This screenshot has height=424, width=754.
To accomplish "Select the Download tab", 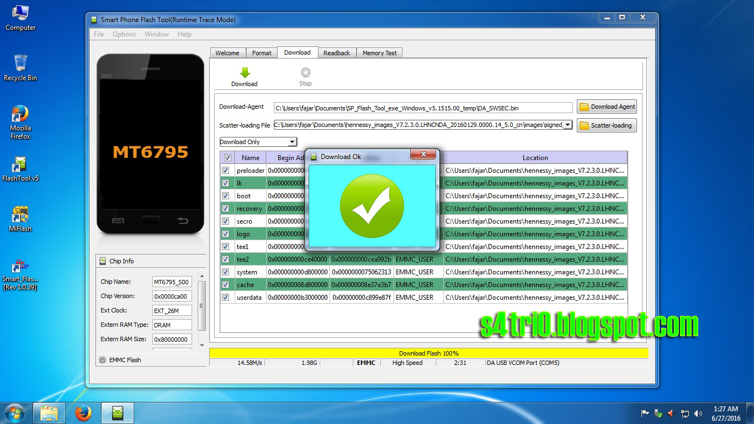I will click(298, 52).
